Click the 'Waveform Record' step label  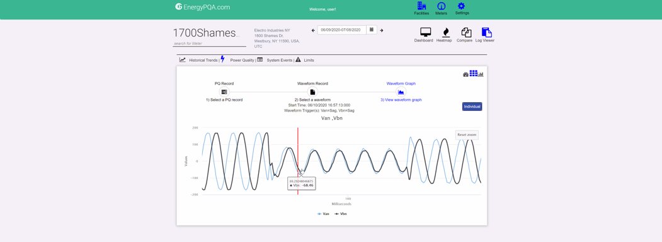(312, 84)
